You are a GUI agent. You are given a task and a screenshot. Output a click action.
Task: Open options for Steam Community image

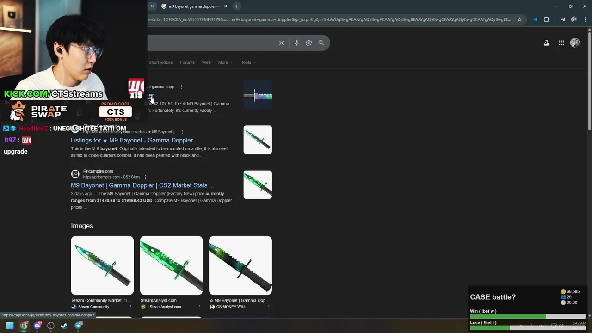[130, 307]
